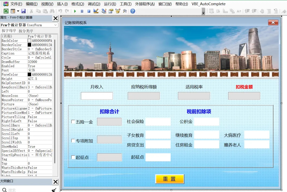This screenshot has height=192, width=287.
Task: Open the 调试(D) menu
Action: 94,4
